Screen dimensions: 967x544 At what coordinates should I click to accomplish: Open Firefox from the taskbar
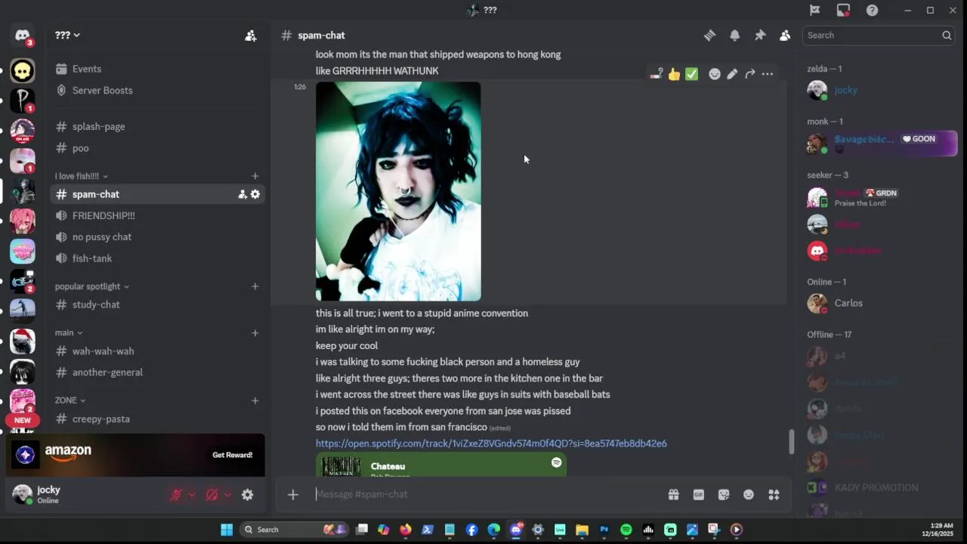click(x=406, y=530)
